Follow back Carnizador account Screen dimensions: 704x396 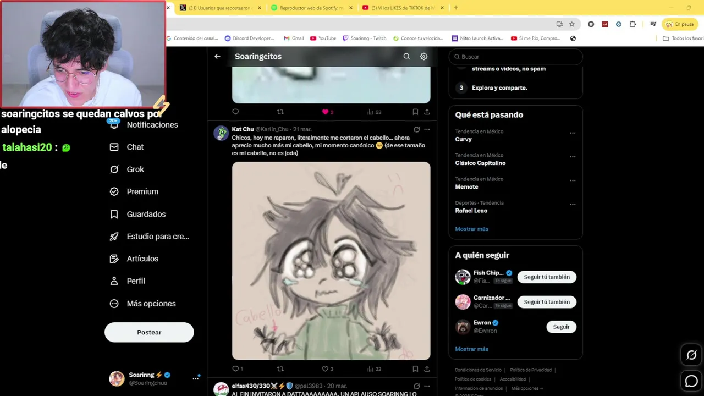tap(547, 302)
